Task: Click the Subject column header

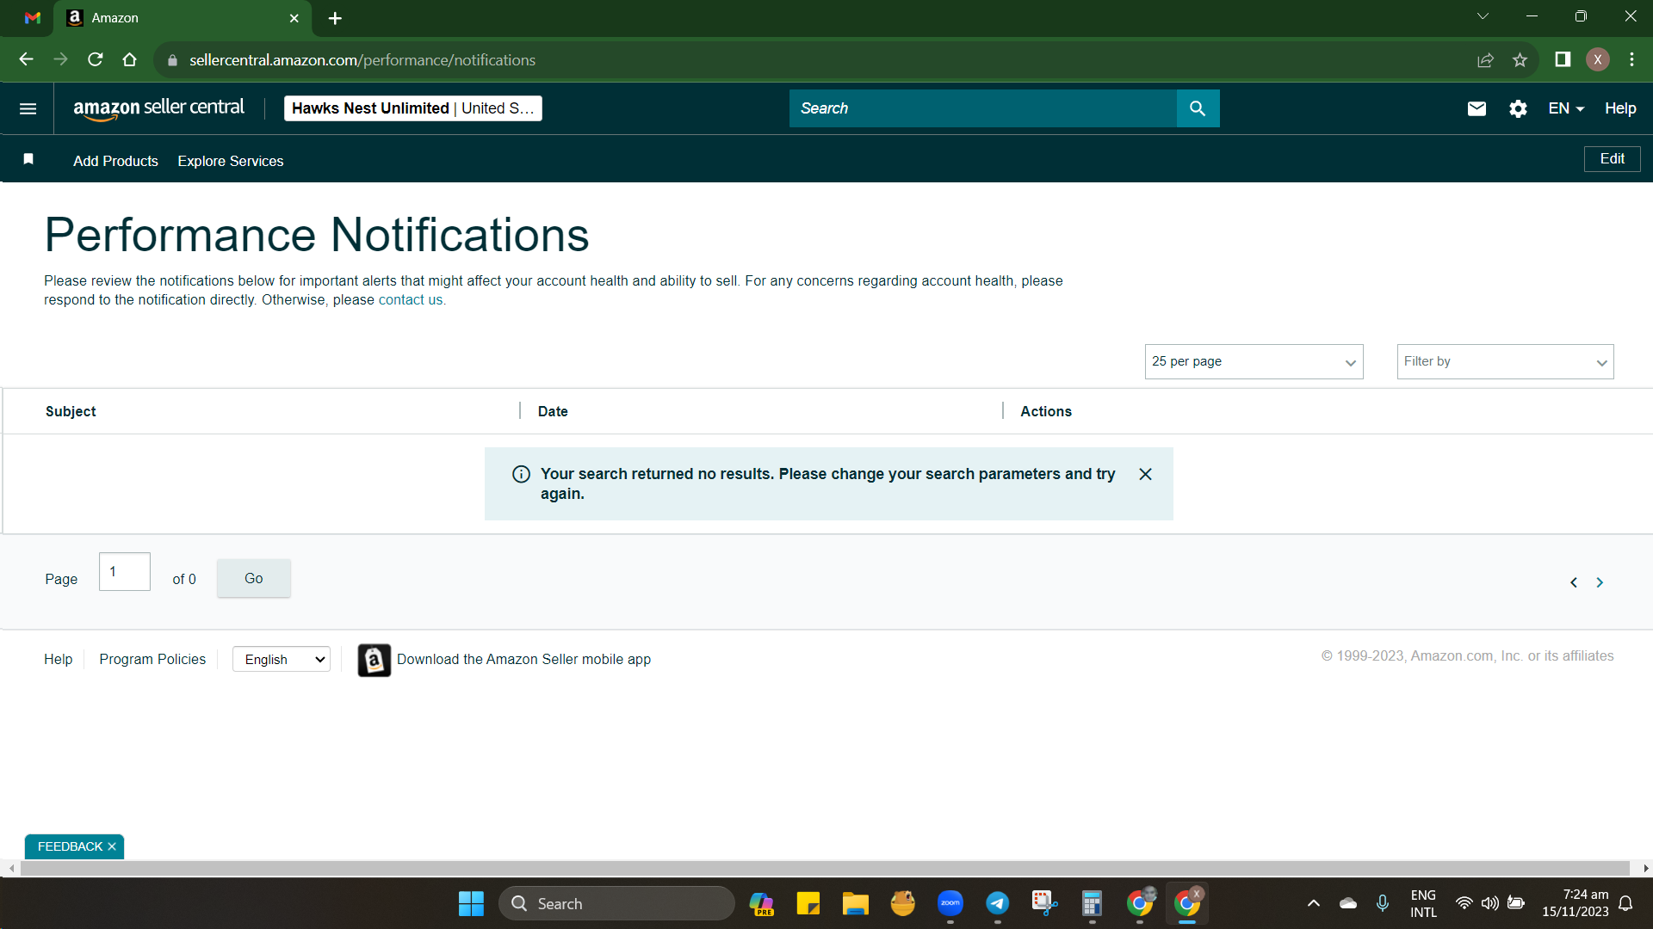Action: tap(71, 411)
